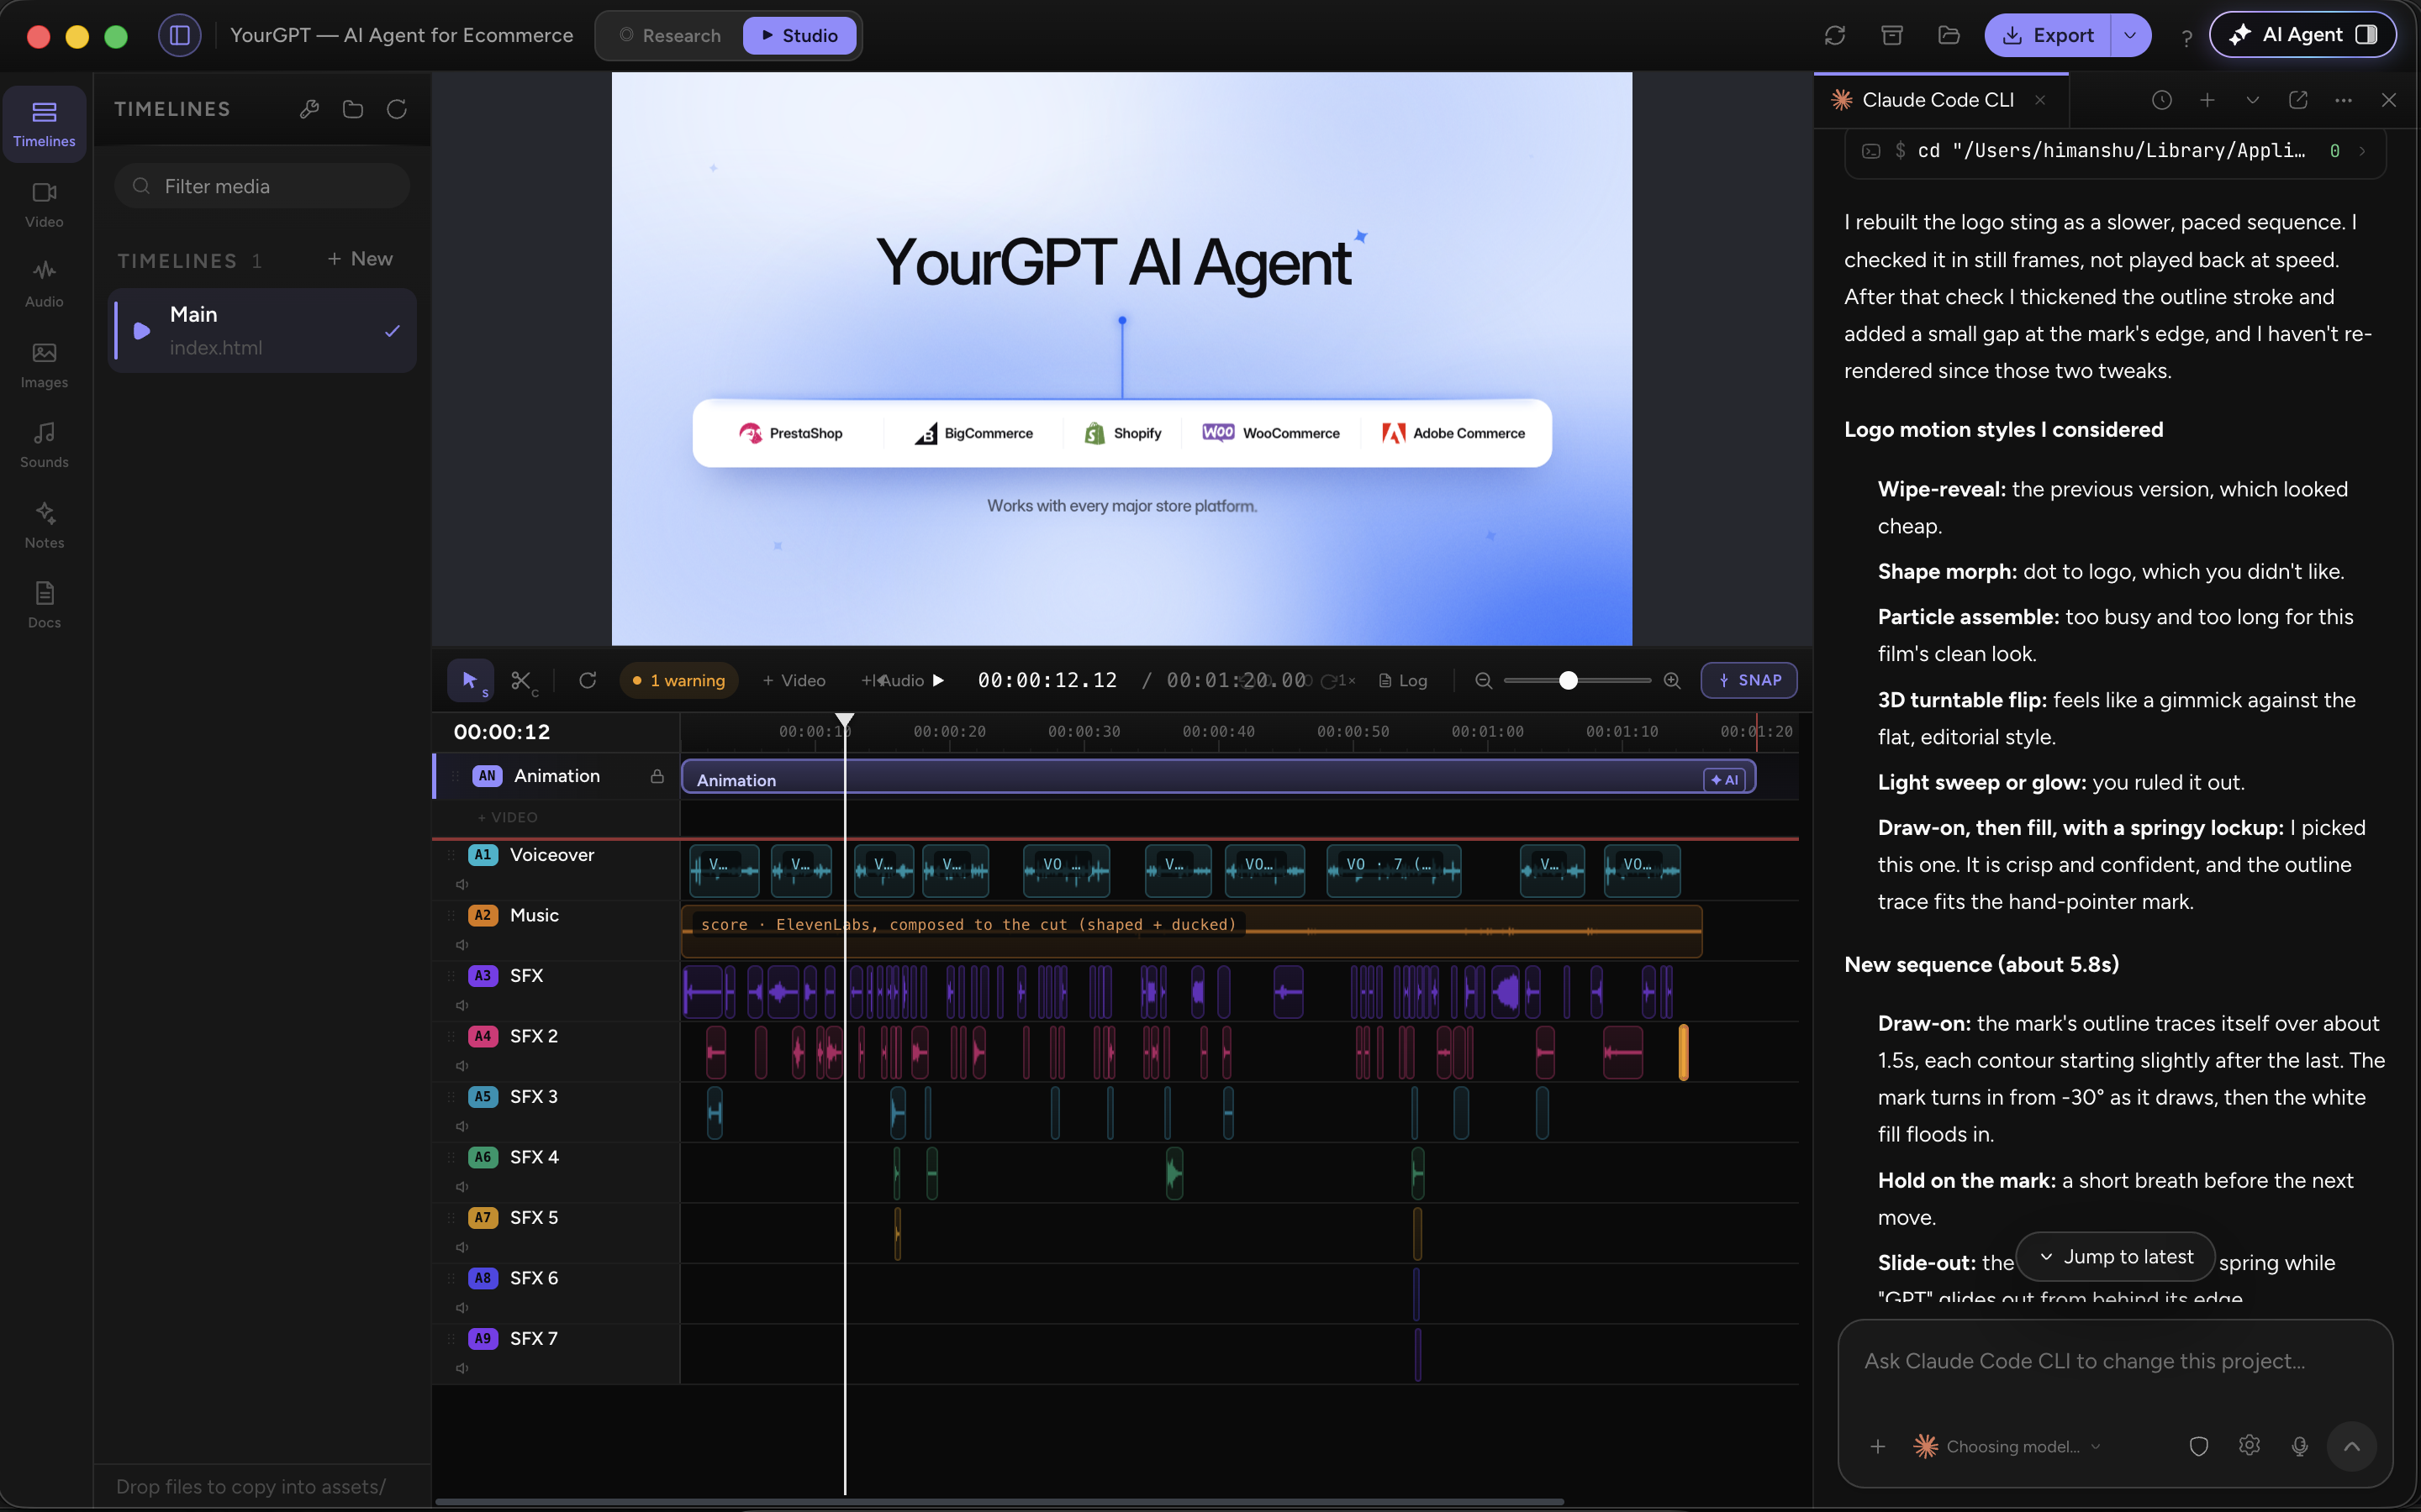2421x1512 pixels.
Task: Open the Video media panel
Action: (x=44, y=204)
